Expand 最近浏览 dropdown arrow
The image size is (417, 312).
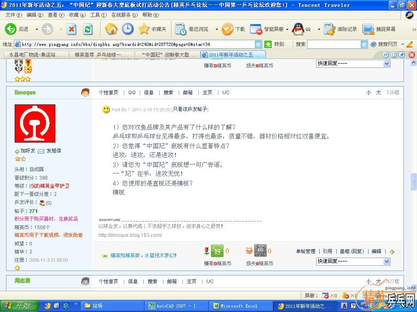(x=217, y=29)
